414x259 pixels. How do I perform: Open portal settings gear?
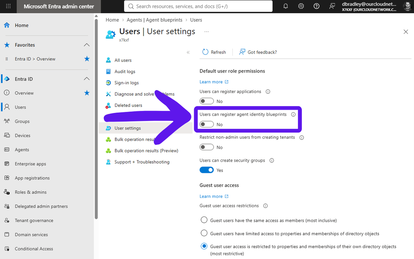tap(301, 6)
